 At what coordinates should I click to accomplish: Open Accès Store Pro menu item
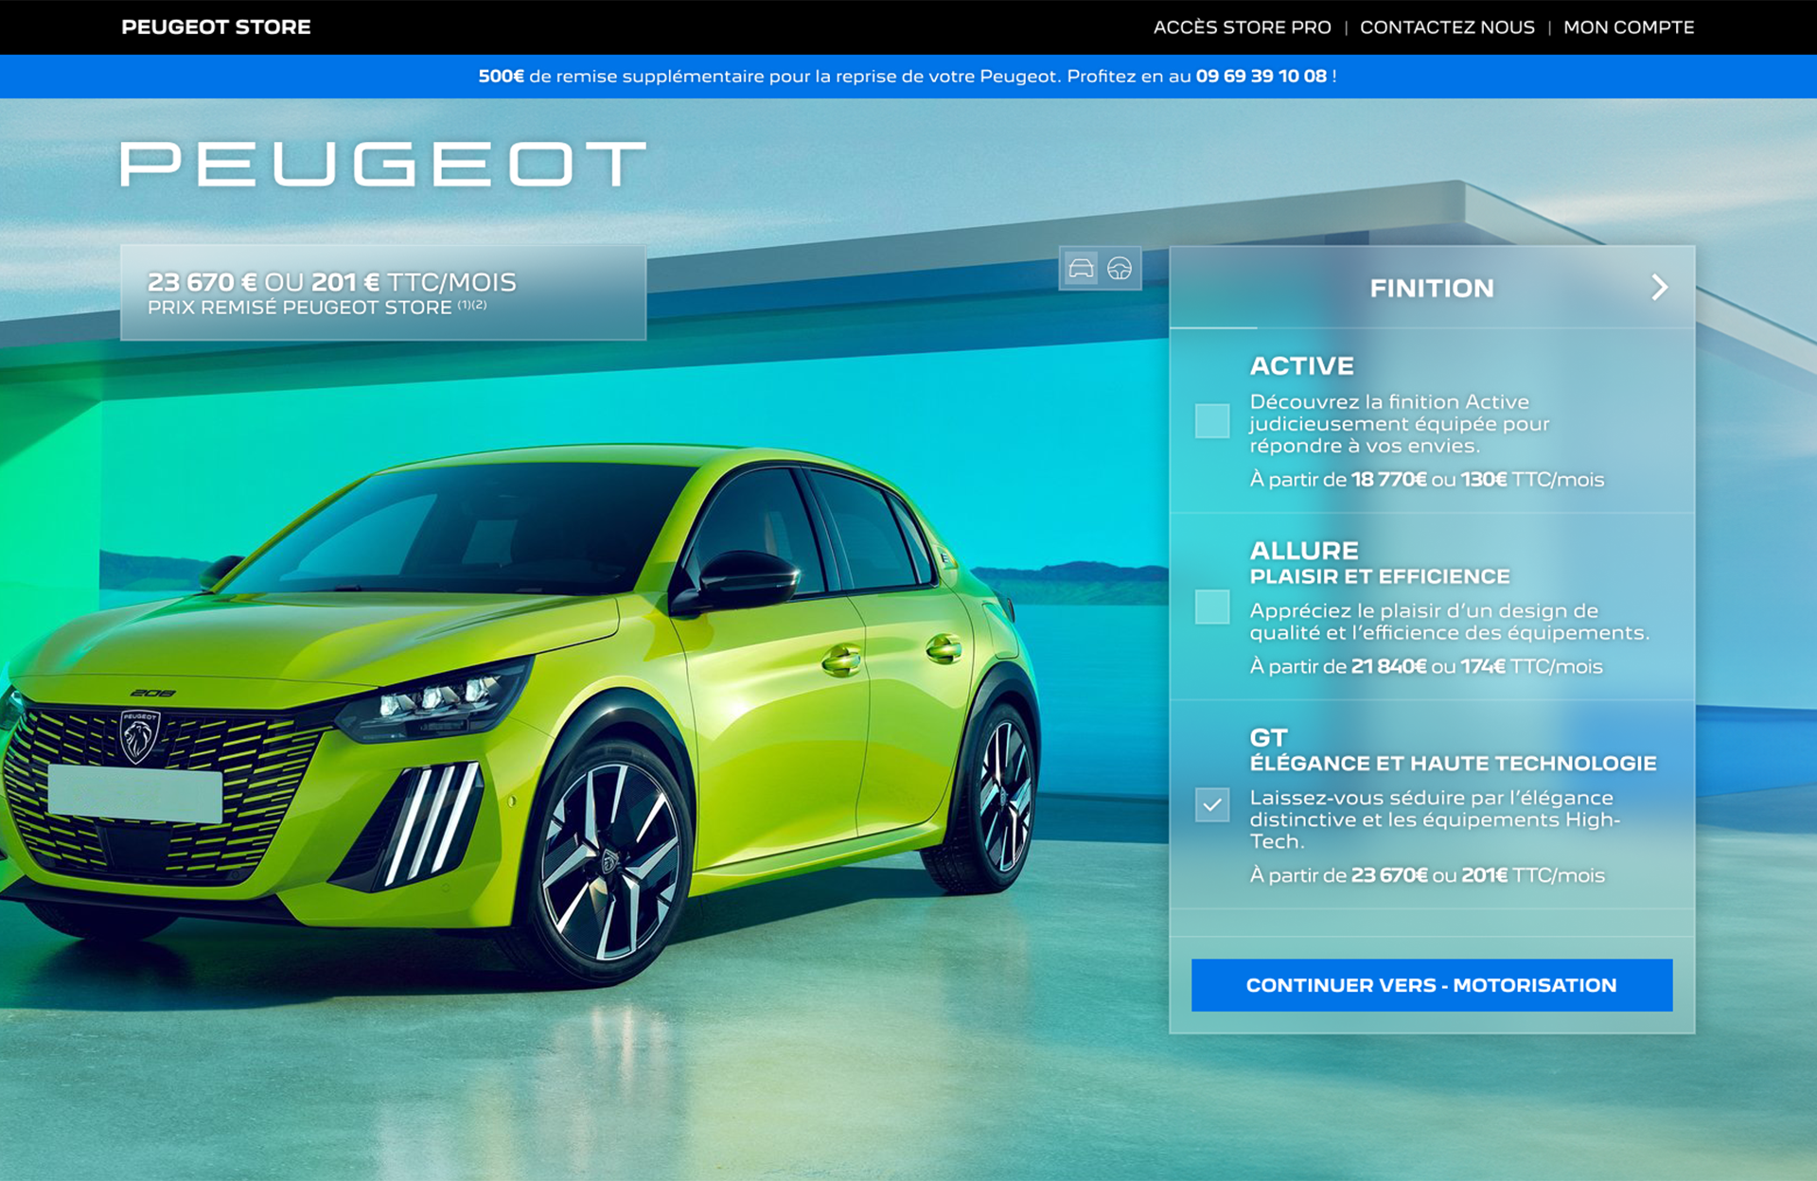1242,27
